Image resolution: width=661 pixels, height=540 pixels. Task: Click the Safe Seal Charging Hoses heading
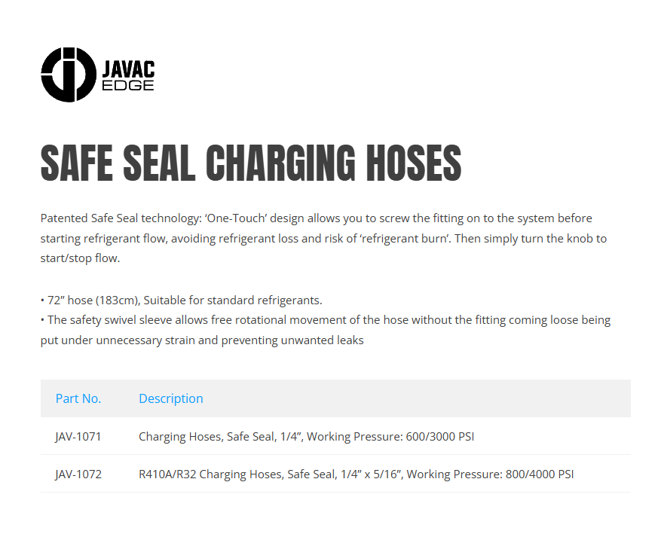coord(250,163)
